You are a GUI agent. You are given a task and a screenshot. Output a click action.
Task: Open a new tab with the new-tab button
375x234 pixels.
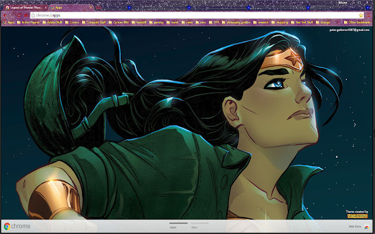coord(98,8)
